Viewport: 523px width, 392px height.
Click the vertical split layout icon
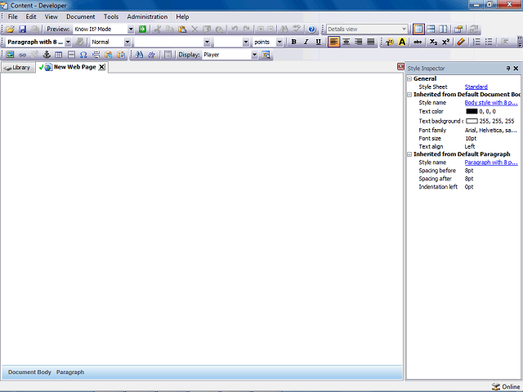(x=443, y=29)
